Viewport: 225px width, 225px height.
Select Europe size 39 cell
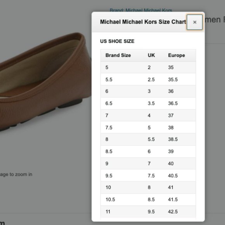[171, 151]
